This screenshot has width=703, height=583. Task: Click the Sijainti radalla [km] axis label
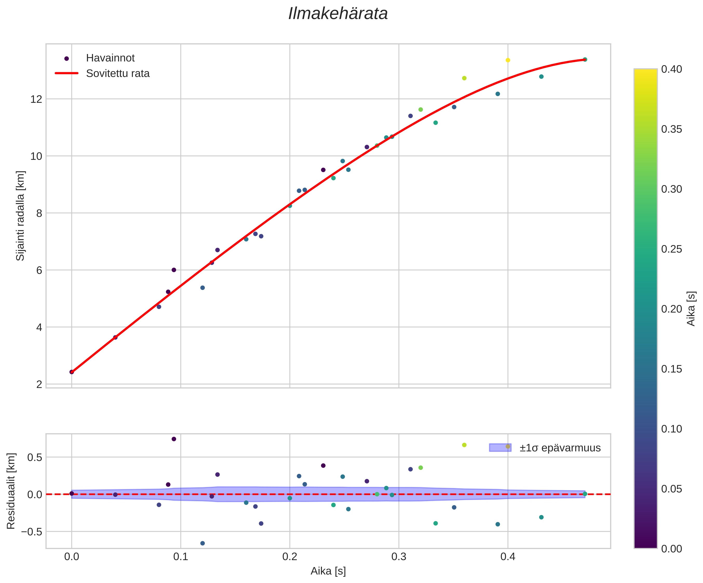click(21, 216)
